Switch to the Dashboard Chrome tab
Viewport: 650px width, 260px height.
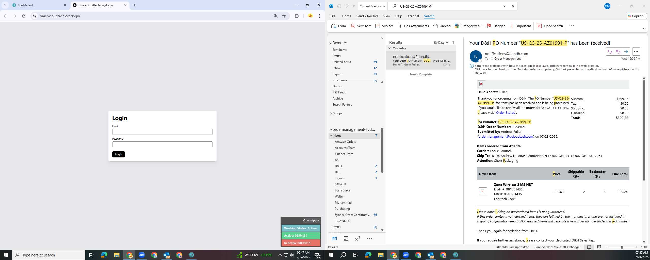[39, 5]
